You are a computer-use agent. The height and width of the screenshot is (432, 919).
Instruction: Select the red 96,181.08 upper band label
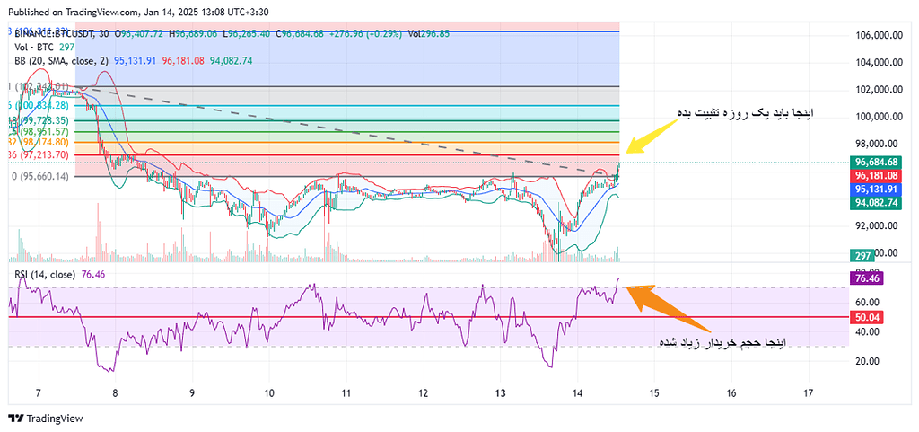(877, 176)
